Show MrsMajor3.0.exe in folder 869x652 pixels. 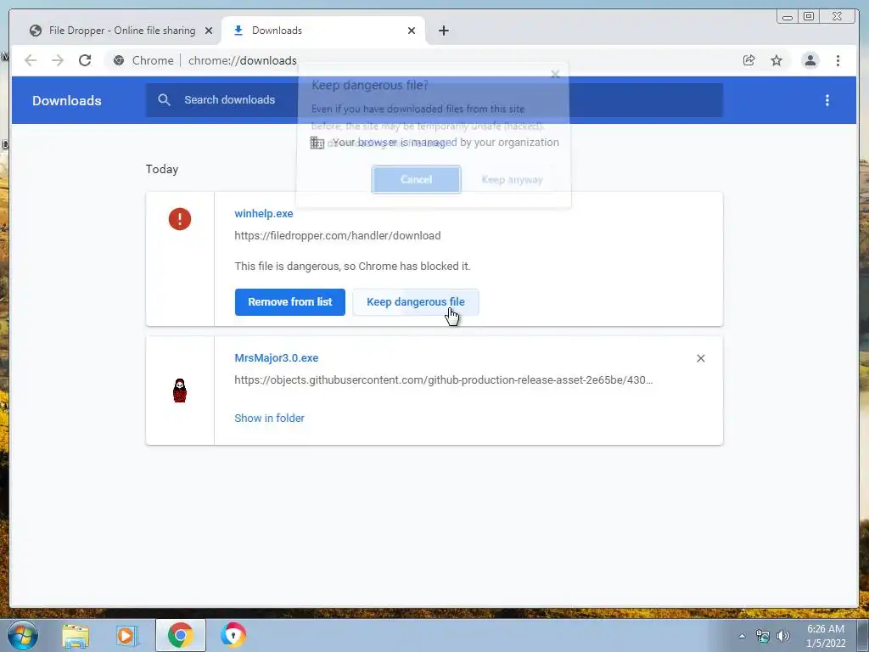point(269,418)
